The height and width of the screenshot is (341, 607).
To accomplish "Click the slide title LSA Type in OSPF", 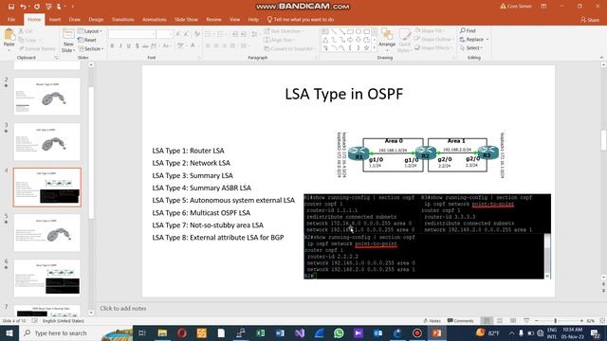I will coord(343,94).
